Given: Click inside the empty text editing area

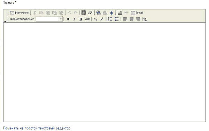Looking at the screenshot, I should [104, 72].
